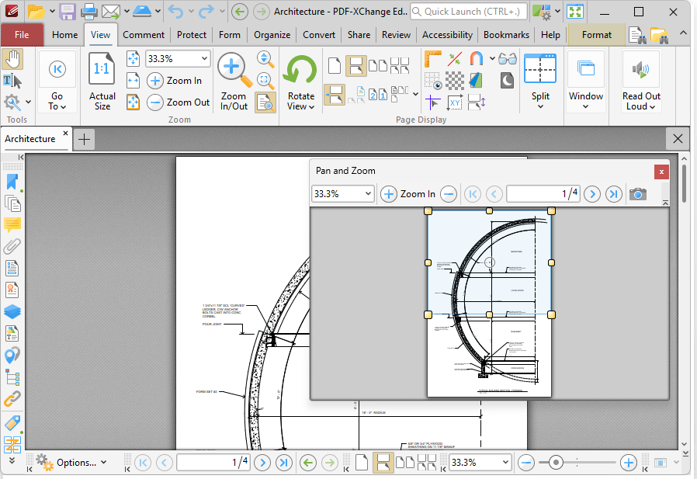This screenshot has width=697, height=479.
Task: Toggle night mode moon icon
Action: [507, 80]
